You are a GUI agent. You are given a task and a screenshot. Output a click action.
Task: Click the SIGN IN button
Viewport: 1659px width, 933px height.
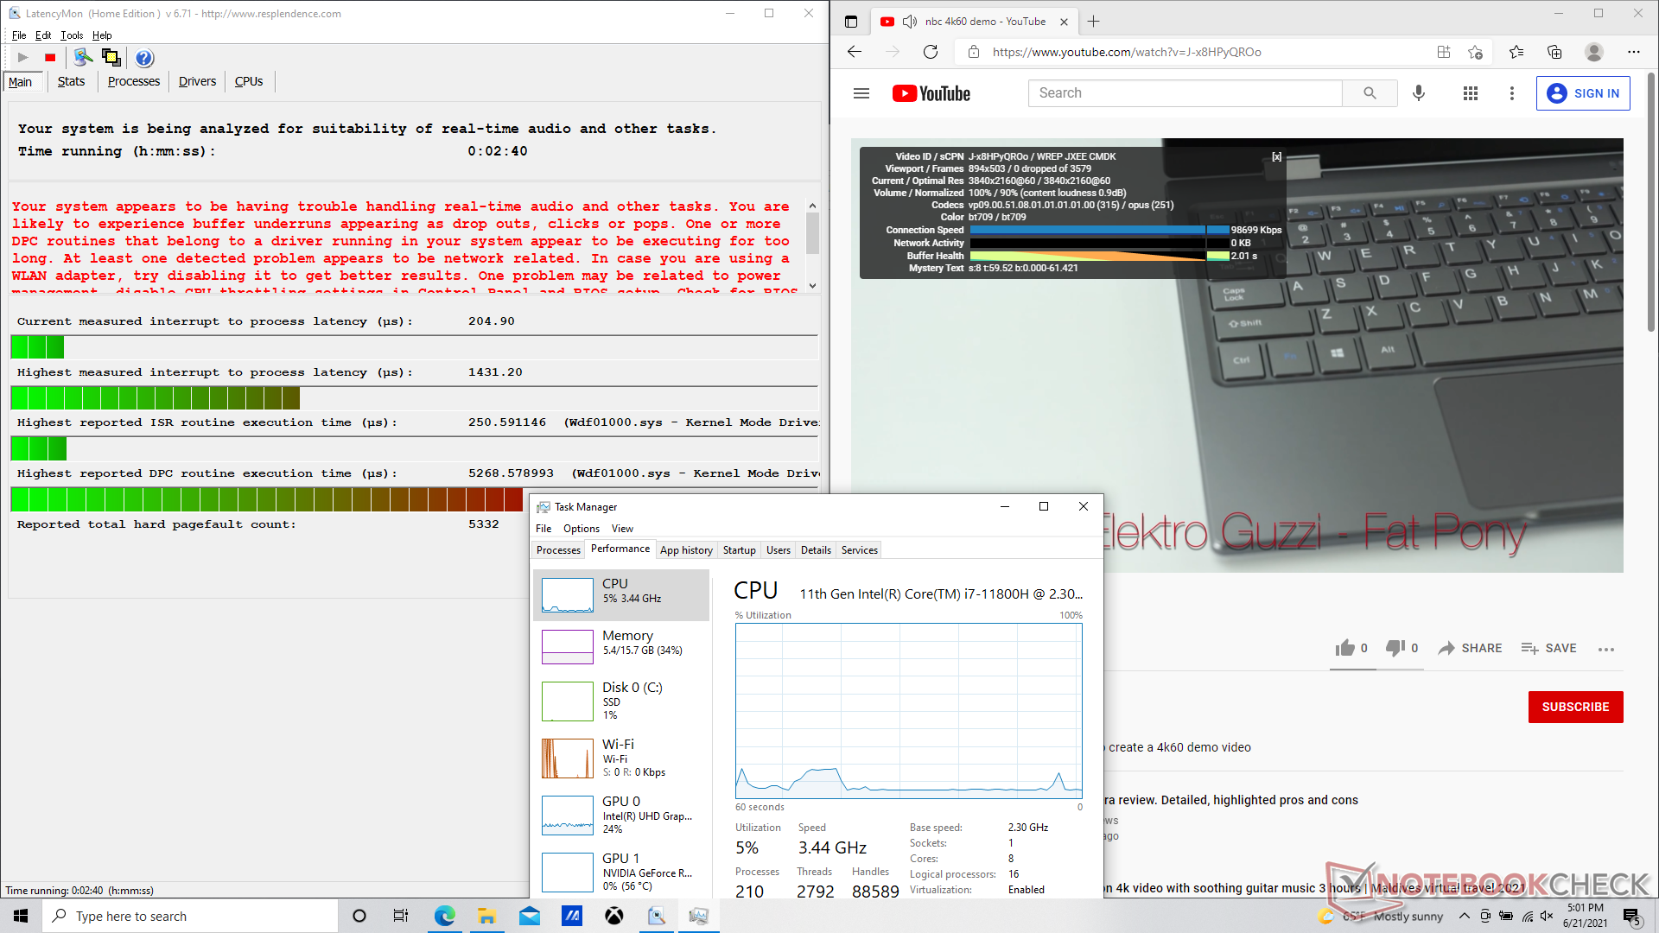click(1582, 93)
